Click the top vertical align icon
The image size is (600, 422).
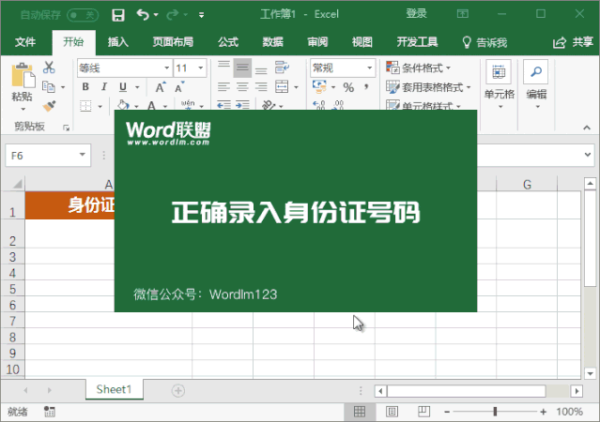(x=223, y=66)
